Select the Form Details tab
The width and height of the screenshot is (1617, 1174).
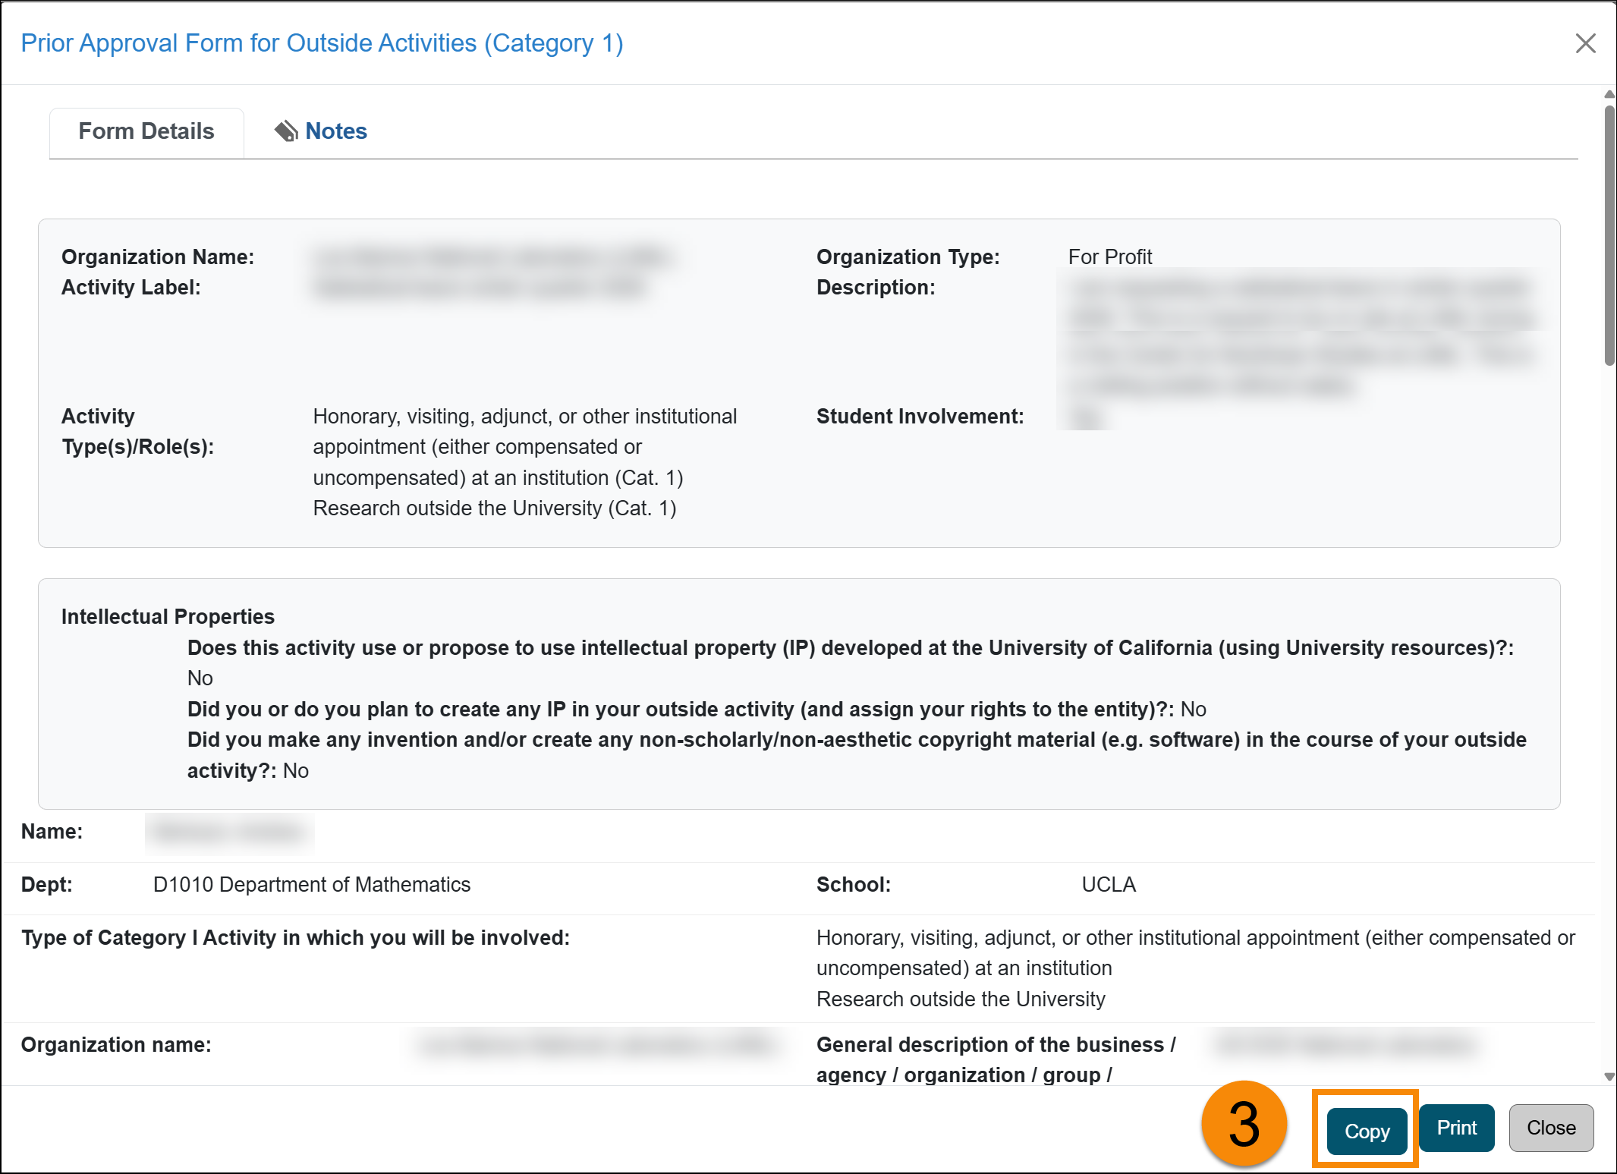146,131
